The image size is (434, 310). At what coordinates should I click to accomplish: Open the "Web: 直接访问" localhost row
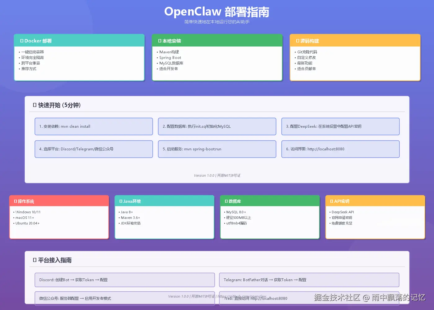tap(309, 299)
